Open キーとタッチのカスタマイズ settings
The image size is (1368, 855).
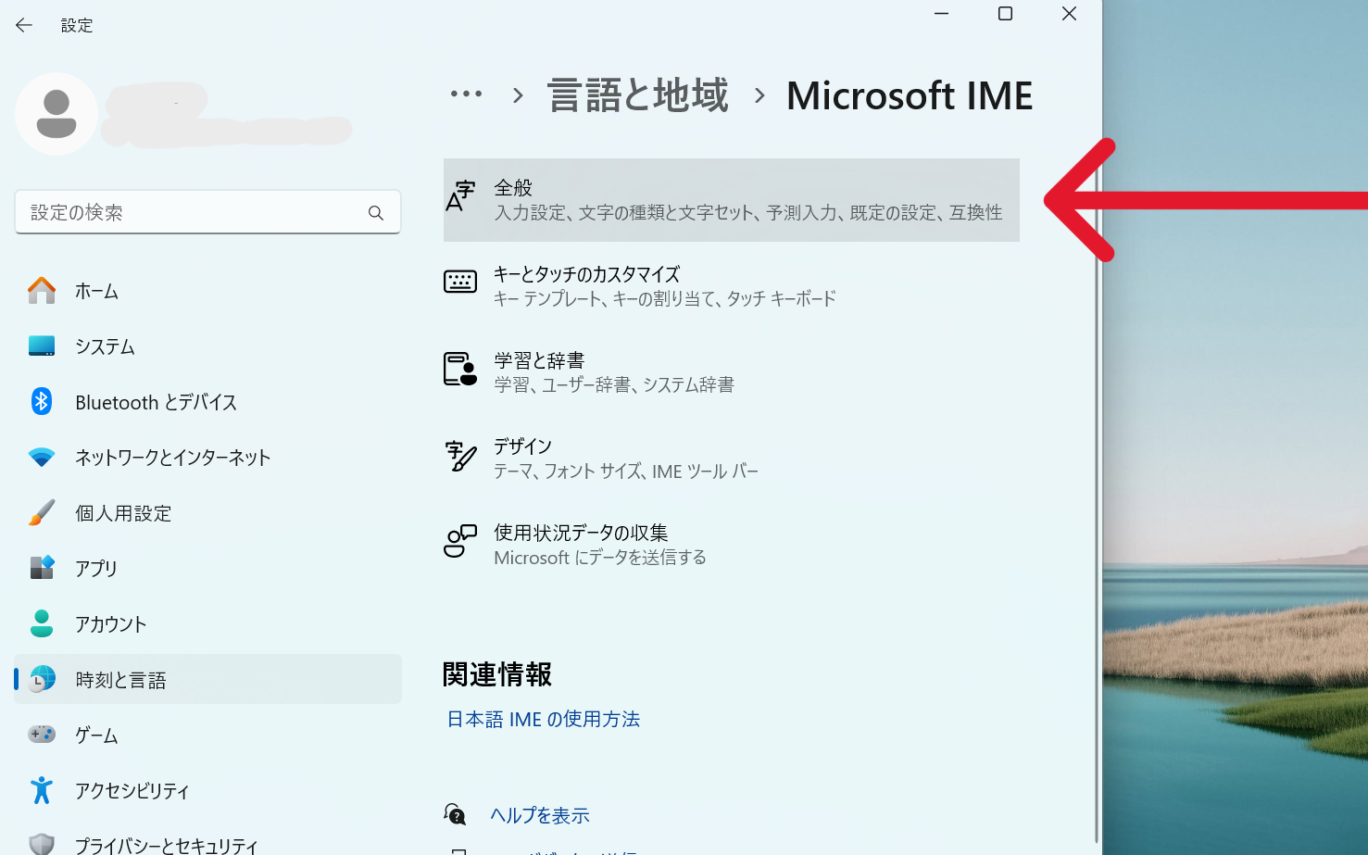(x=732, y=285)
